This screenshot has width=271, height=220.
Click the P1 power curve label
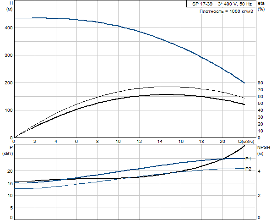point(248,159)
